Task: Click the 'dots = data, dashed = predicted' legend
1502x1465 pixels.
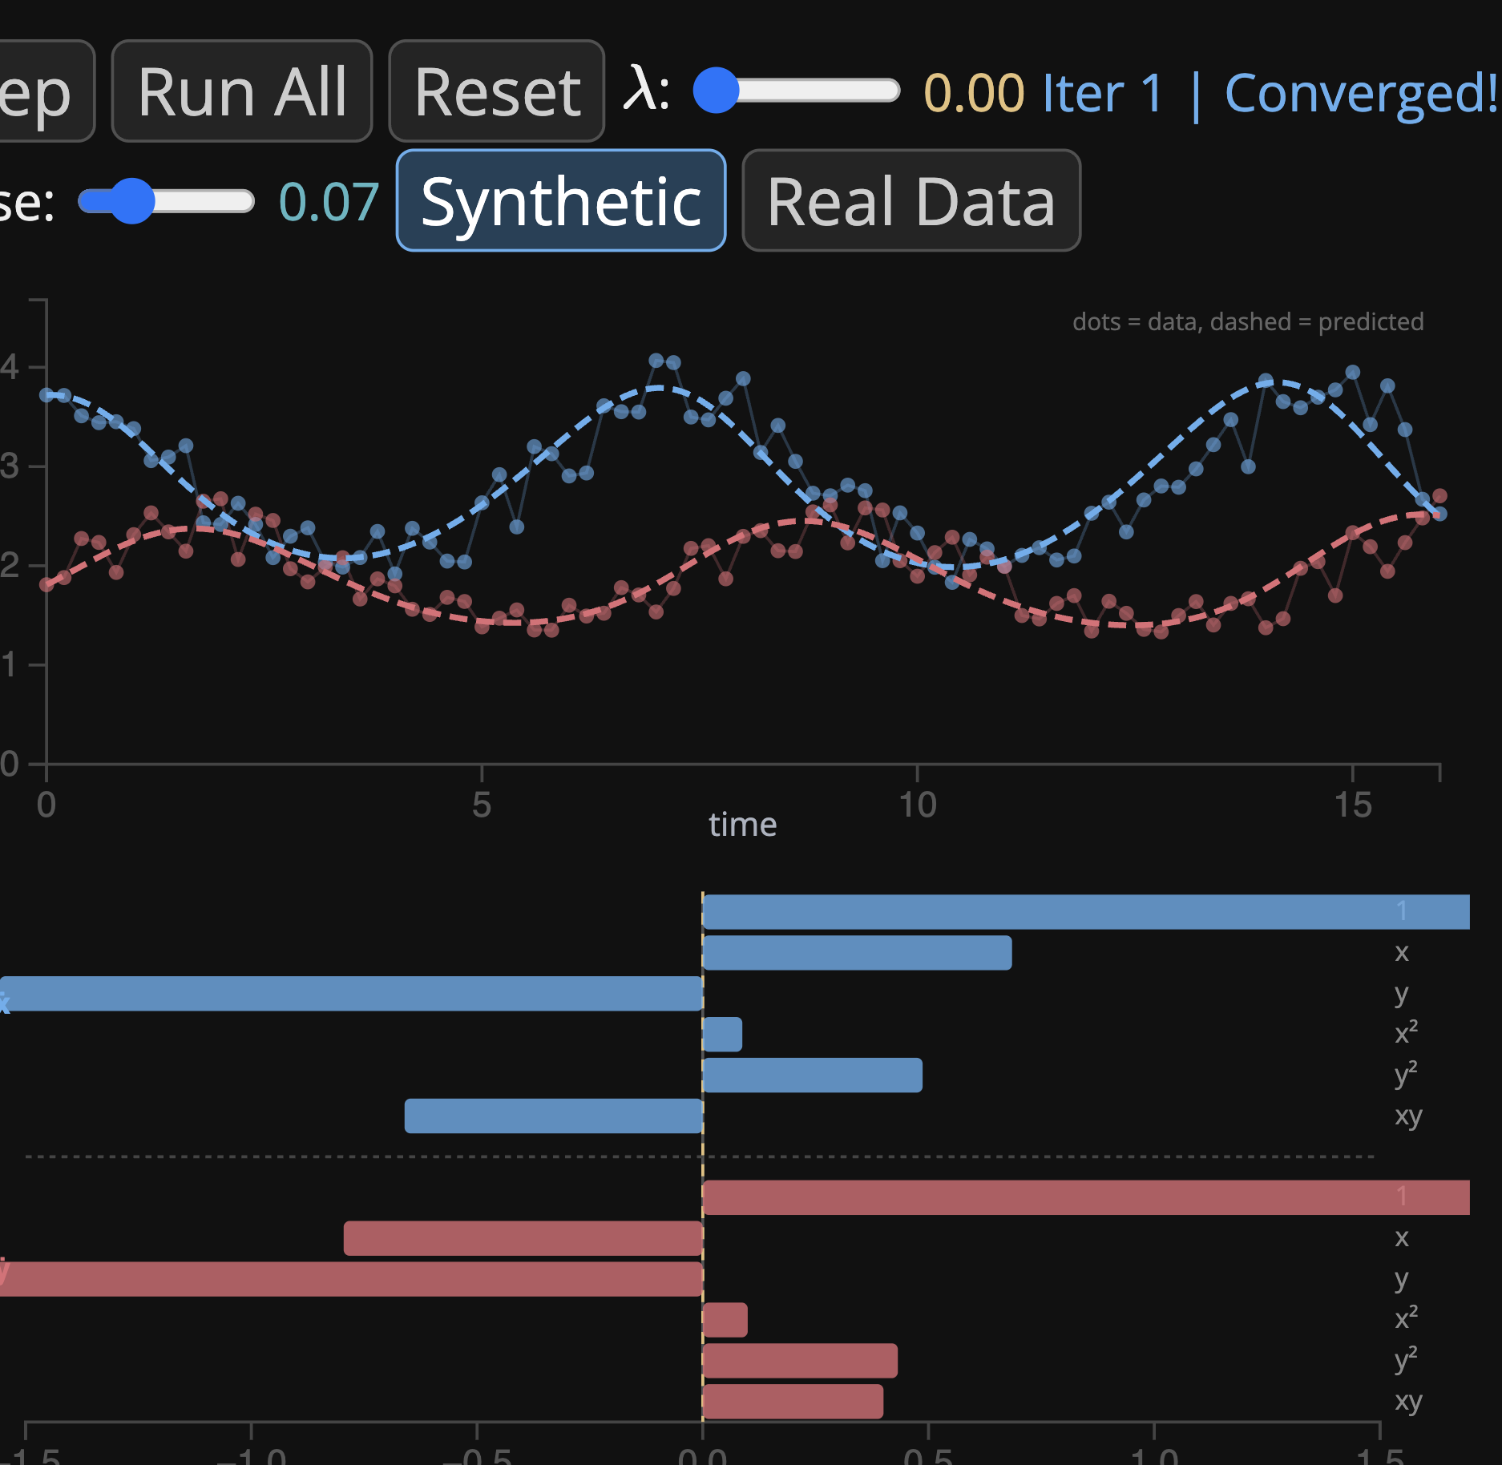Action: (1248, 321)
